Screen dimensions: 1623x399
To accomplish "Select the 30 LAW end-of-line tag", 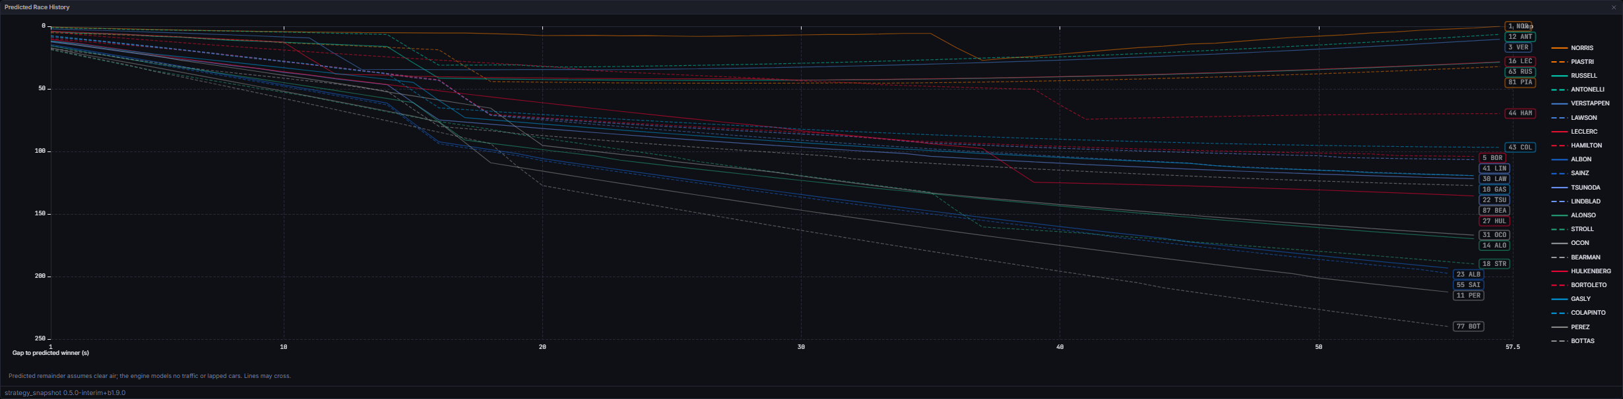I will (x=1494, y=179).
